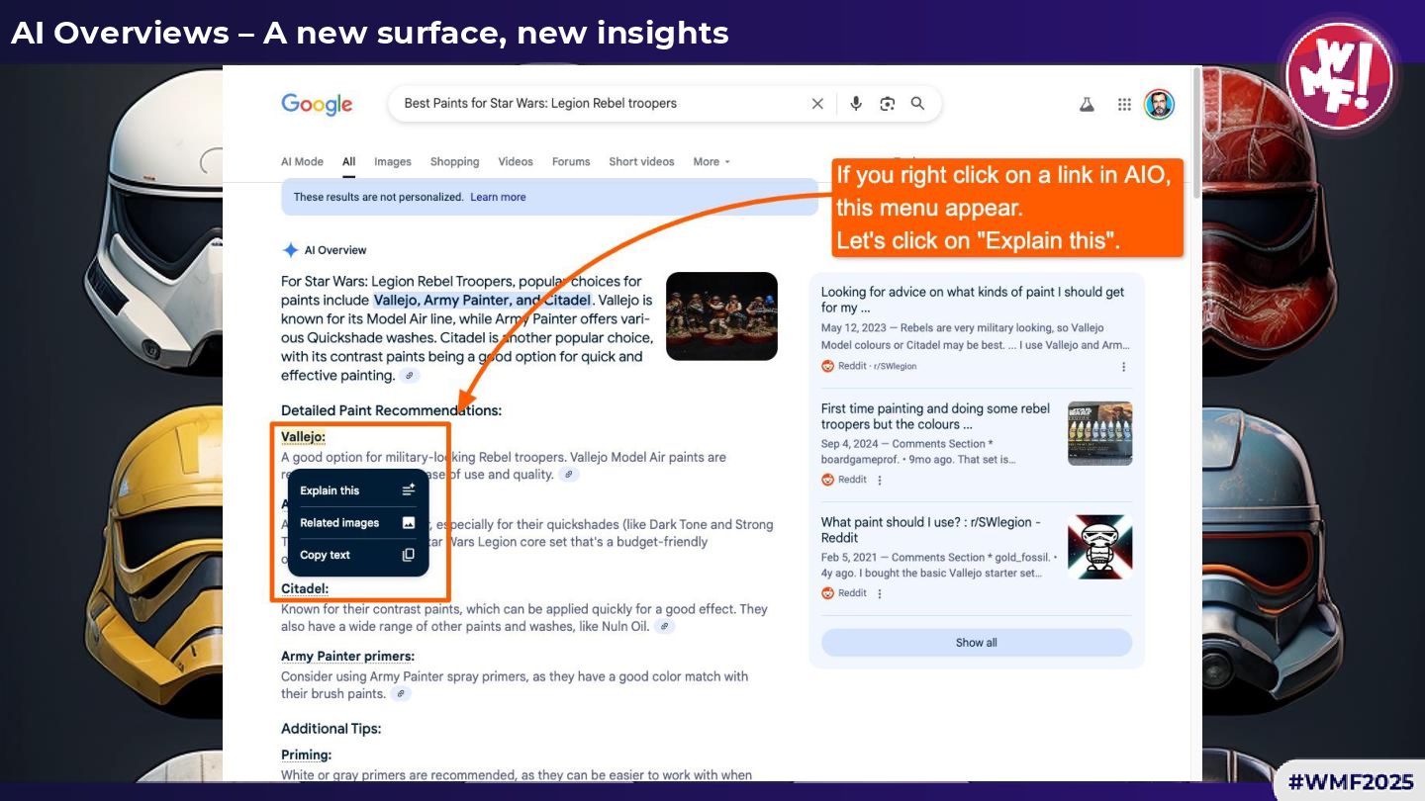The image size is (1425, 801).
Task: Click link icon after 'Nuln Oil.'
Action: pos(664,627)
